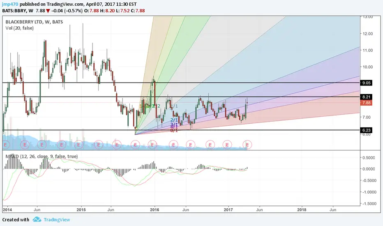The image size is (383, 226).
Task: Click the 10.00 price axis tick
Action: point(368,67)
